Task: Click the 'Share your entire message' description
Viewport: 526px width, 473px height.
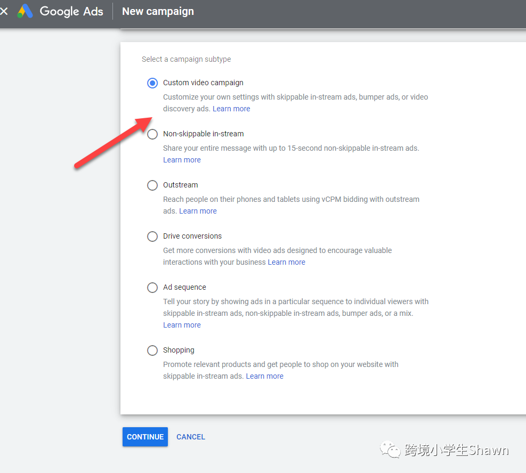Action: pyautogui.click(x=291, y=148)
